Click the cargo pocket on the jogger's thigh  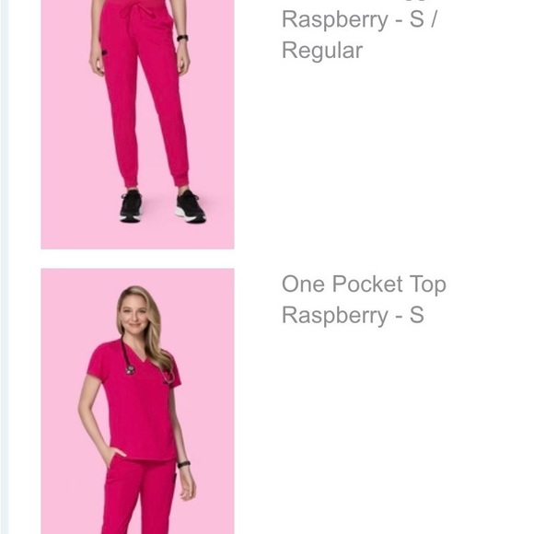point(106,51)
